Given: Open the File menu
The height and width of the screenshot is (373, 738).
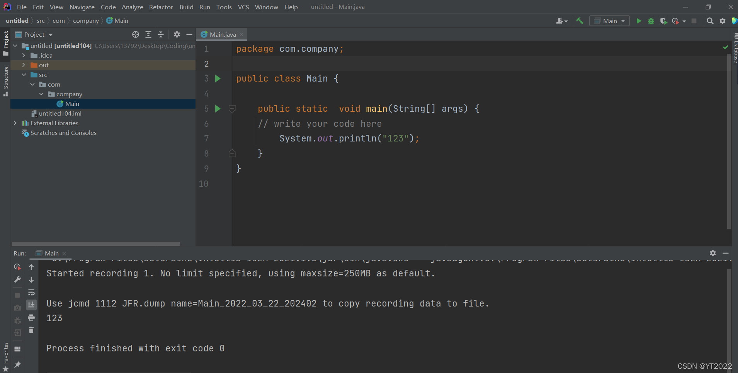Looking at the screenshot, I should [22, 7].
